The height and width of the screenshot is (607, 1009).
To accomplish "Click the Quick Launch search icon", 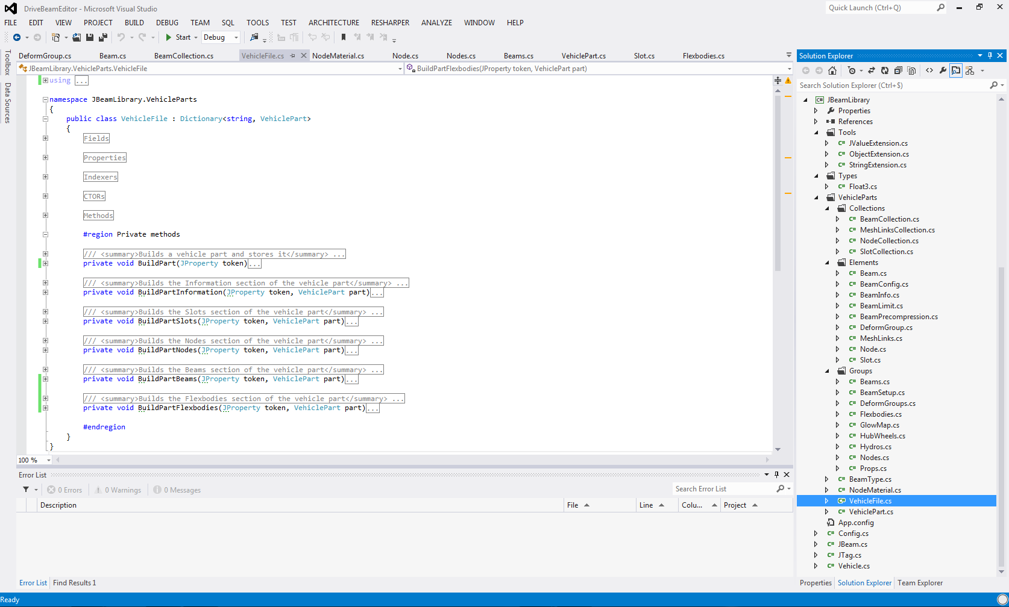I will pos(941,8).
